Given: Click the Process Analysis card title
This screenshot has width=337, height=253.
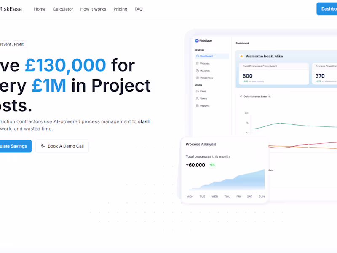Looking at the screenshot, I should 201,144.
